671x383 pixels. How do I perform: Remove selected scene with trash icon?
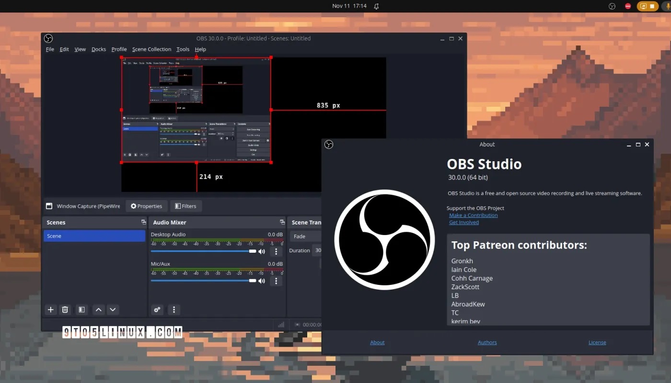(65, 310)
